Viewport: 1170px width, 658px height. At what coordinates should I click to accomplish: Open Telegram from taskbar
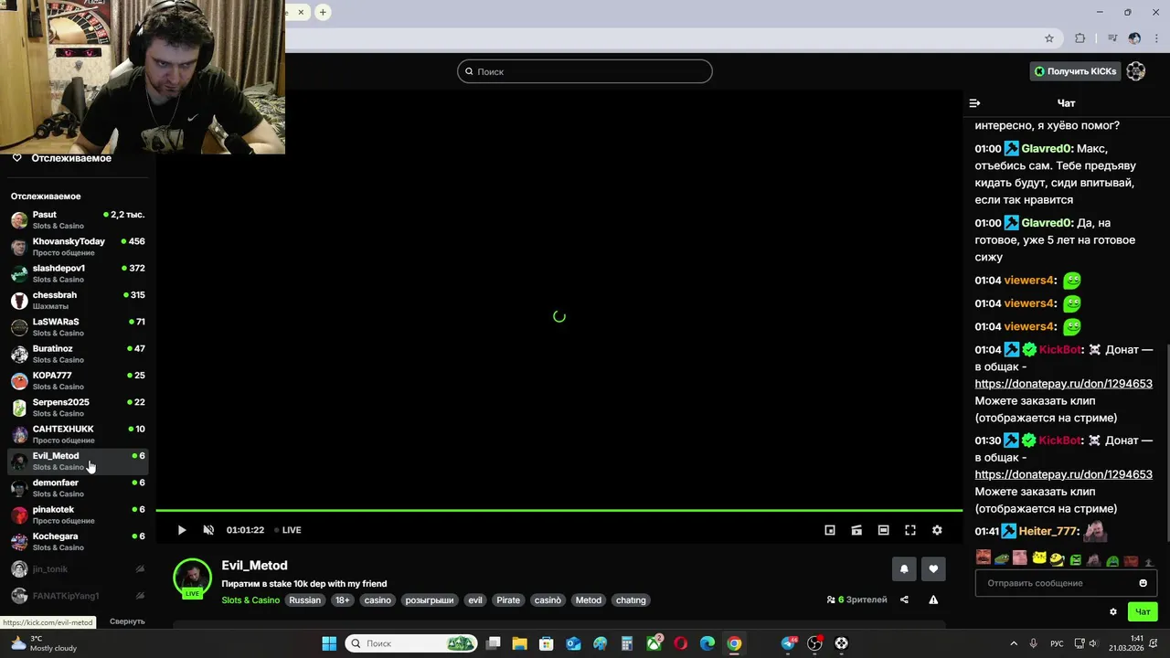pos(788,643)
